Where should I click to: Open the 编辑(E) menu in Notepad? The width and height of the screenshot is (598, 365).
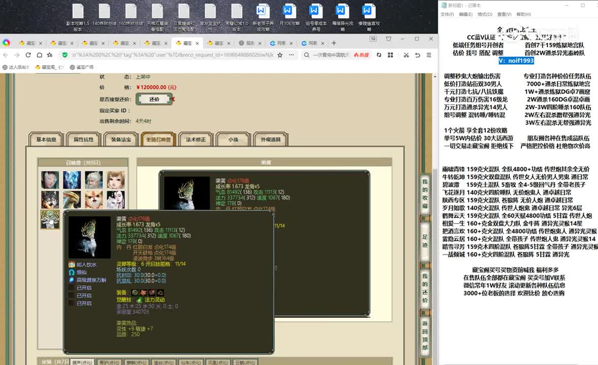466,14
